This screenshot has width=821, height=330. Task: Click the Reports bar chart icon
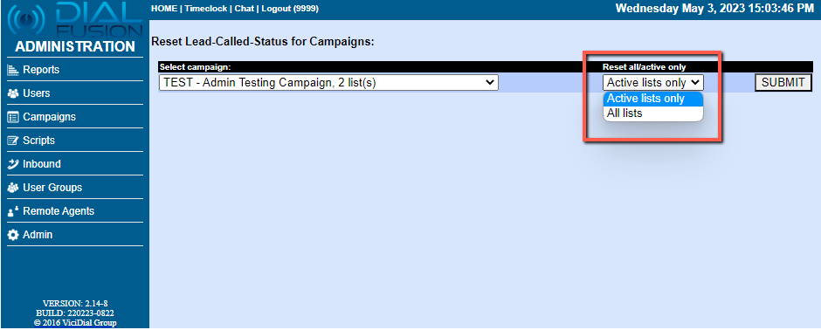coord(13,70)
